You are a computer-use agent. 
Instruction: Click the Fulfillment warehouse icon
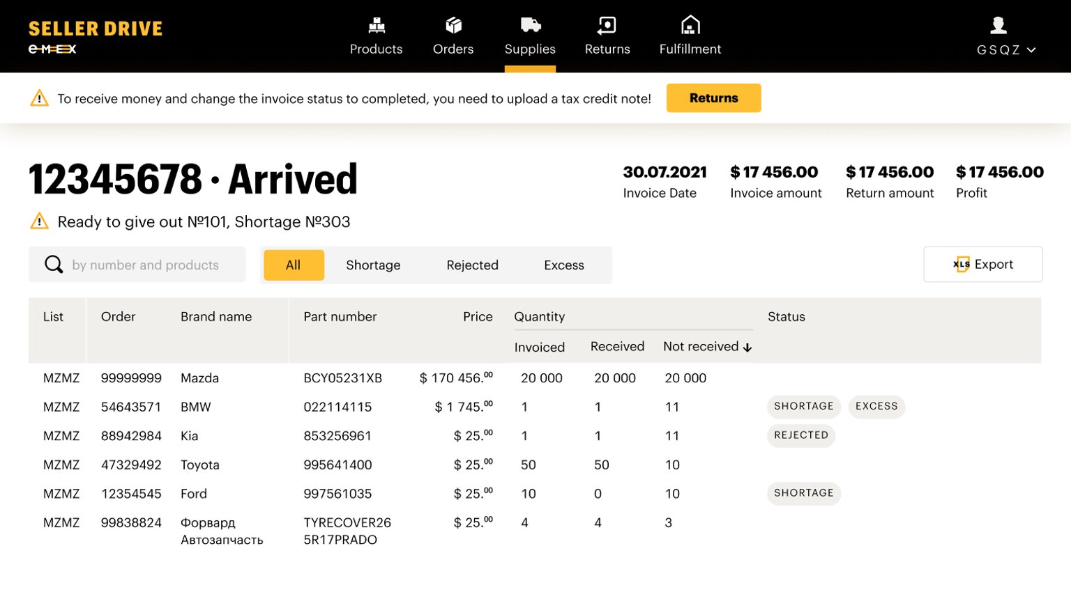coord(690,25)
